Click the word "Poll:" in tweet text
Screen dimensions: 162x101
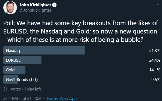coord(9,23)
